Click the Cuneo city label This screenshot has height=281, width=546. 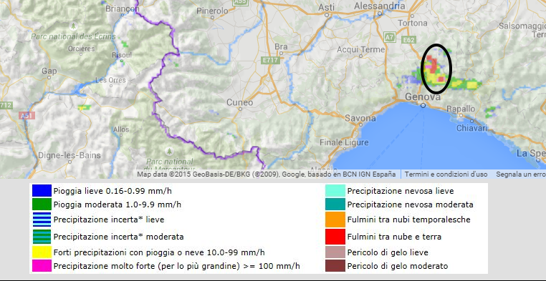[x=239, y=102]
